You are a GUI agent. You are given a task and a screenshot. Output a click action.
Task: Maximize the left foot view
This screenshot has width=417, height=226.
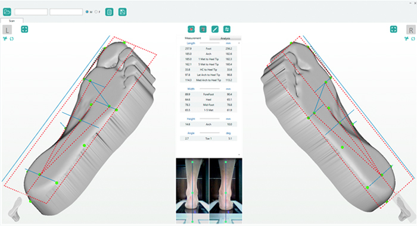click(24, 29)
